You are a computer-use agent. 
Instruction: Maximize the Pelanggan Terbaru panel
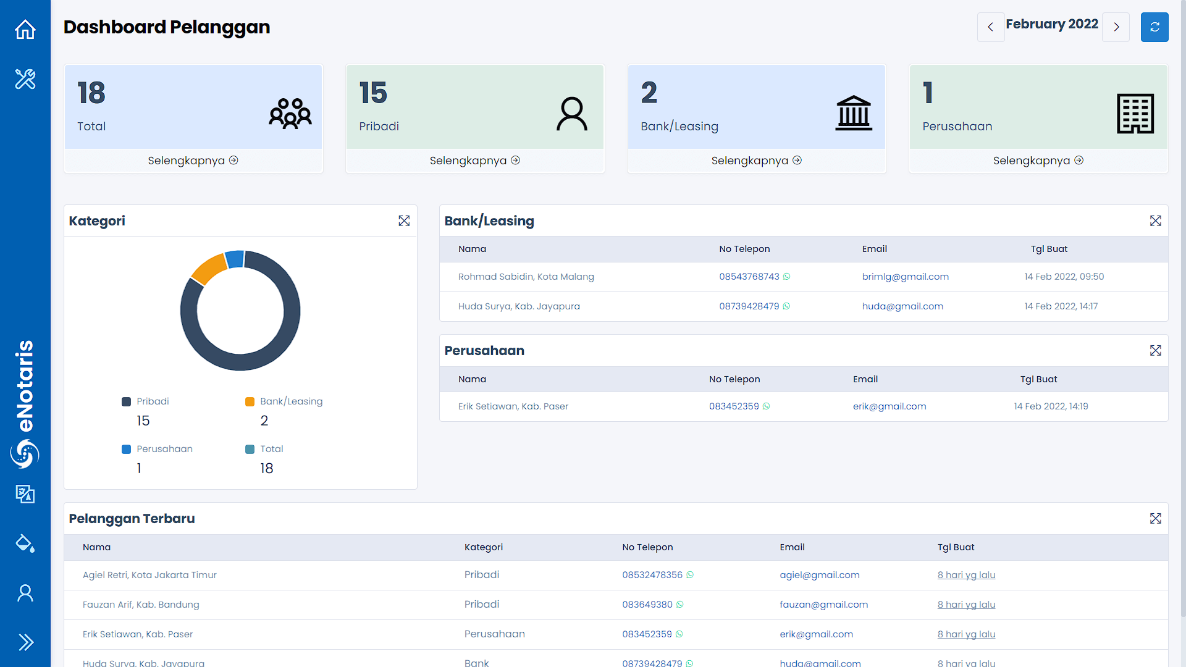[x=1156, y=519]
